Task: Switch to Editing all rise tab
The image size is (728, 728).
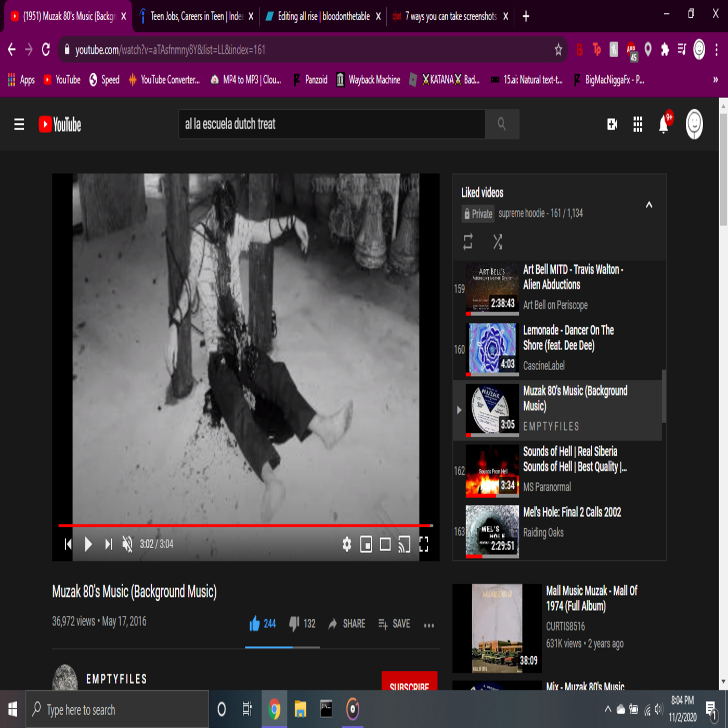Action: (322, 17)
